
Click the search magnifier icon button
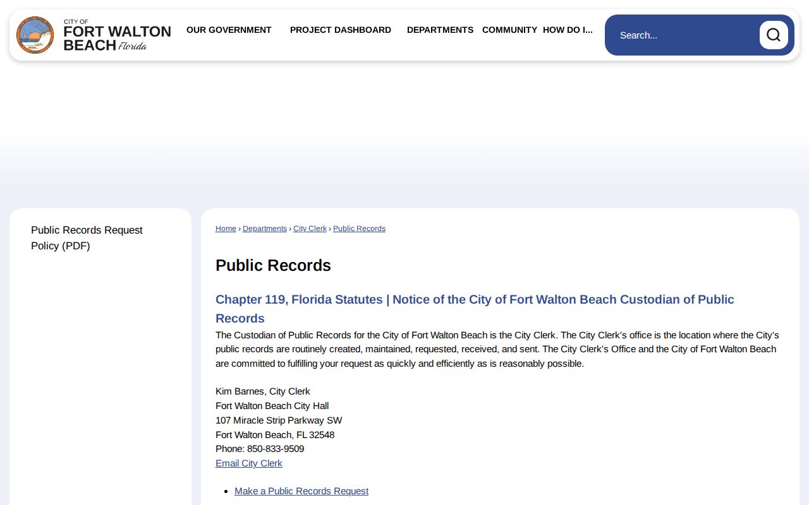pos(774,35)
